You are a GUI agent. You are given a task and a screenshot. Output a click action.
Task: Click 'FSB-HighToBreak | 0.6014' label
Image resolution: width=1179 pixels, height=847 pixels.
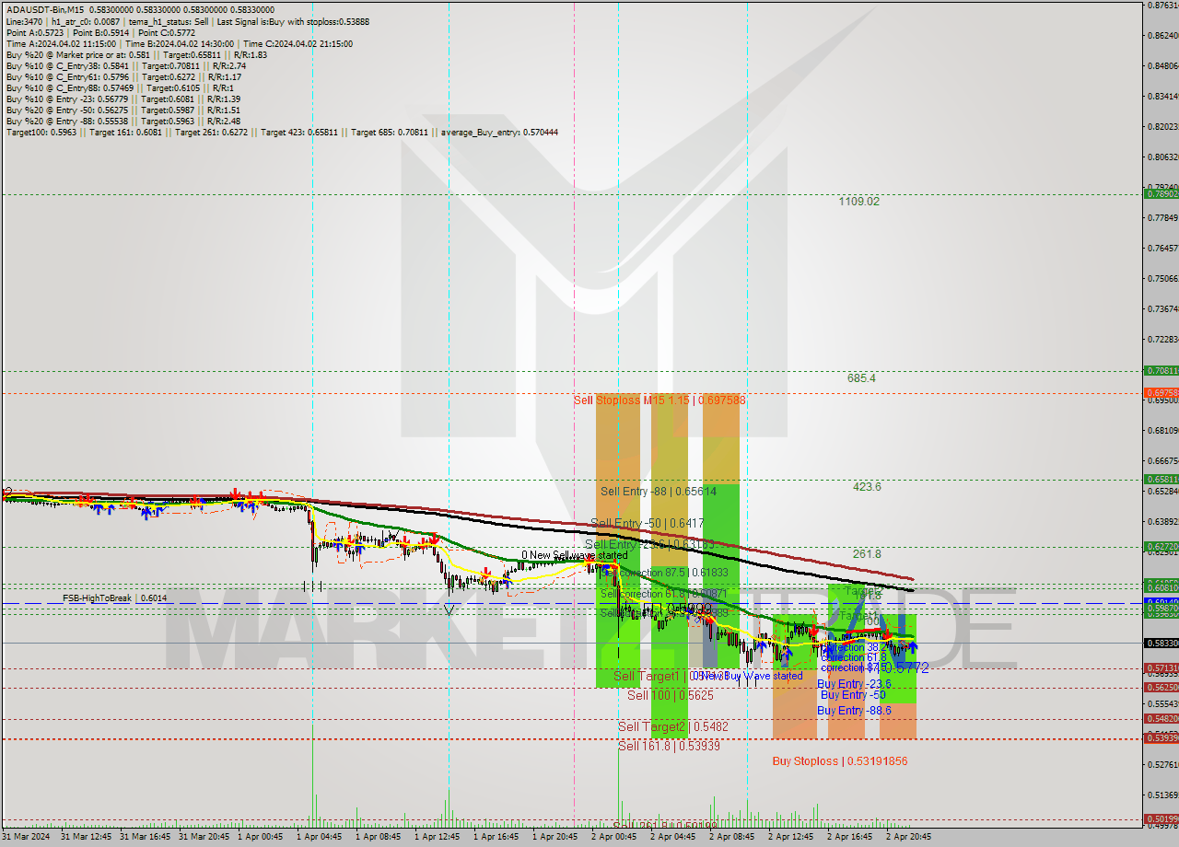[115, 598]
